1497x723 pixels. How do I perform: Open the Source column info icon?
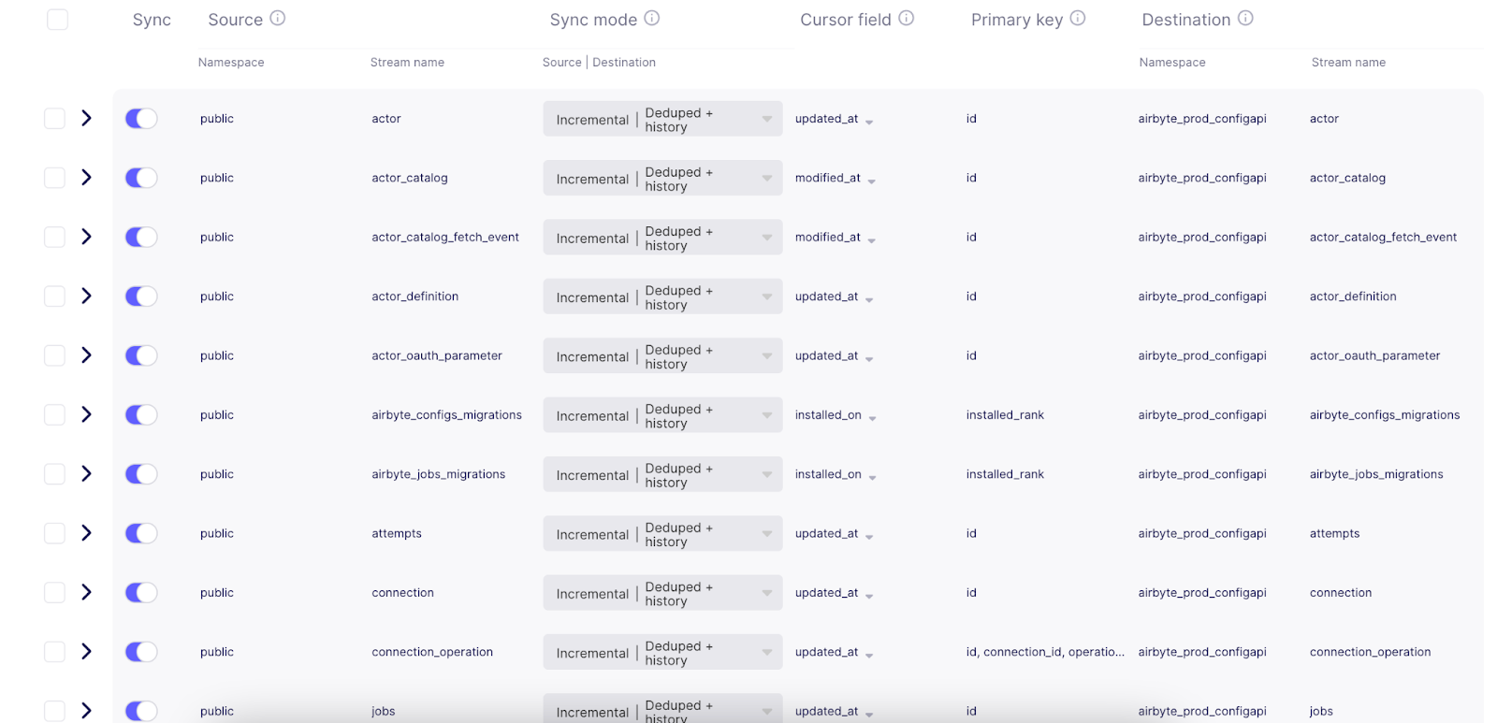tap(278, 18)
